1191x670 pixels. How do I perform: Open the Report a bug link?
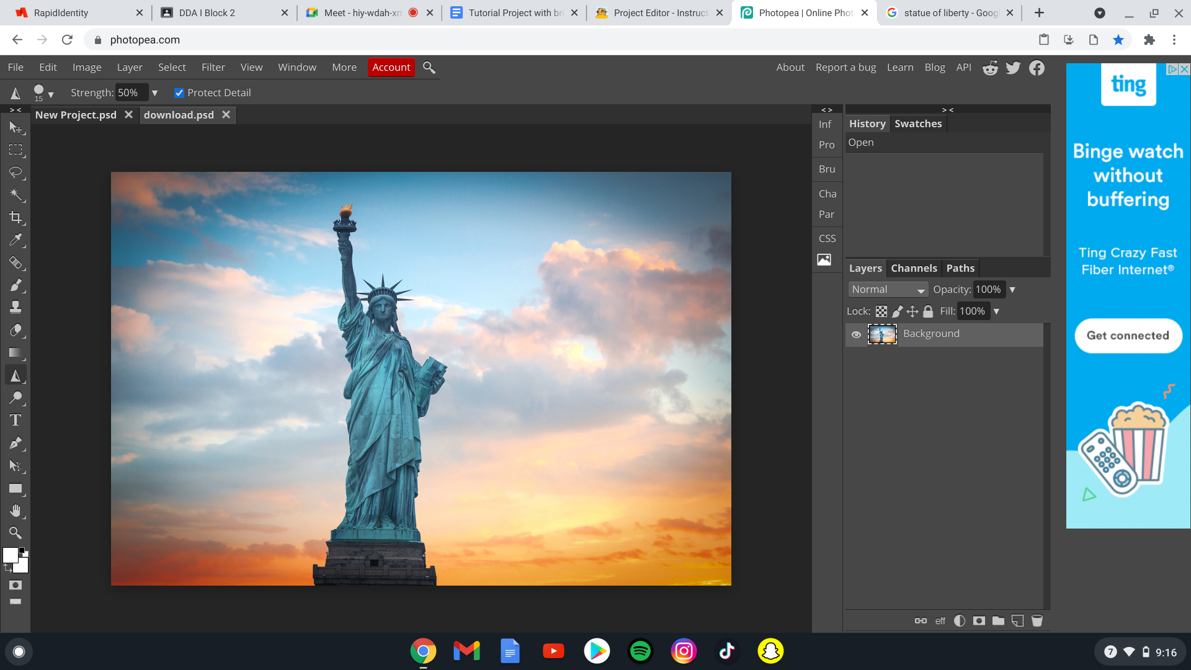tap(845, 67)
